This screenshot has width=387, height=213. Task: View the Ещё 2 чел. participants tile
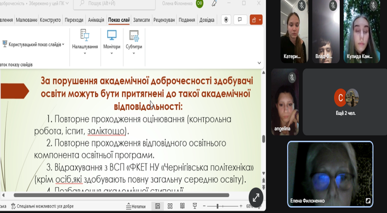[x=345, y=102]
